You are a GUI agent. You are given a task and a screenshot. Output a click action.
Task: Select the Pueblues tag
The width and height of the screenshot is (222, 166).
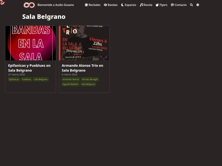(26, 80)
